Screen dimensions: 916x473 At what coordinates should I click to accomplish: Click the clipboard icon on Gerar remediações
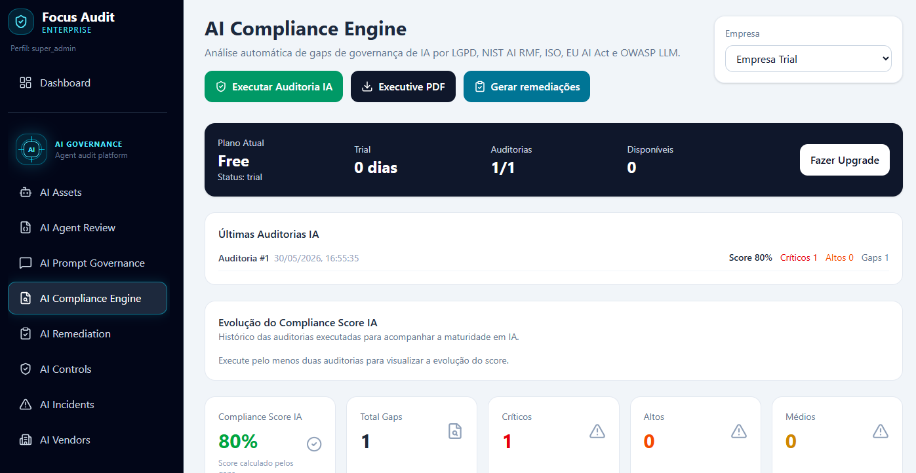tap(480, 86)
